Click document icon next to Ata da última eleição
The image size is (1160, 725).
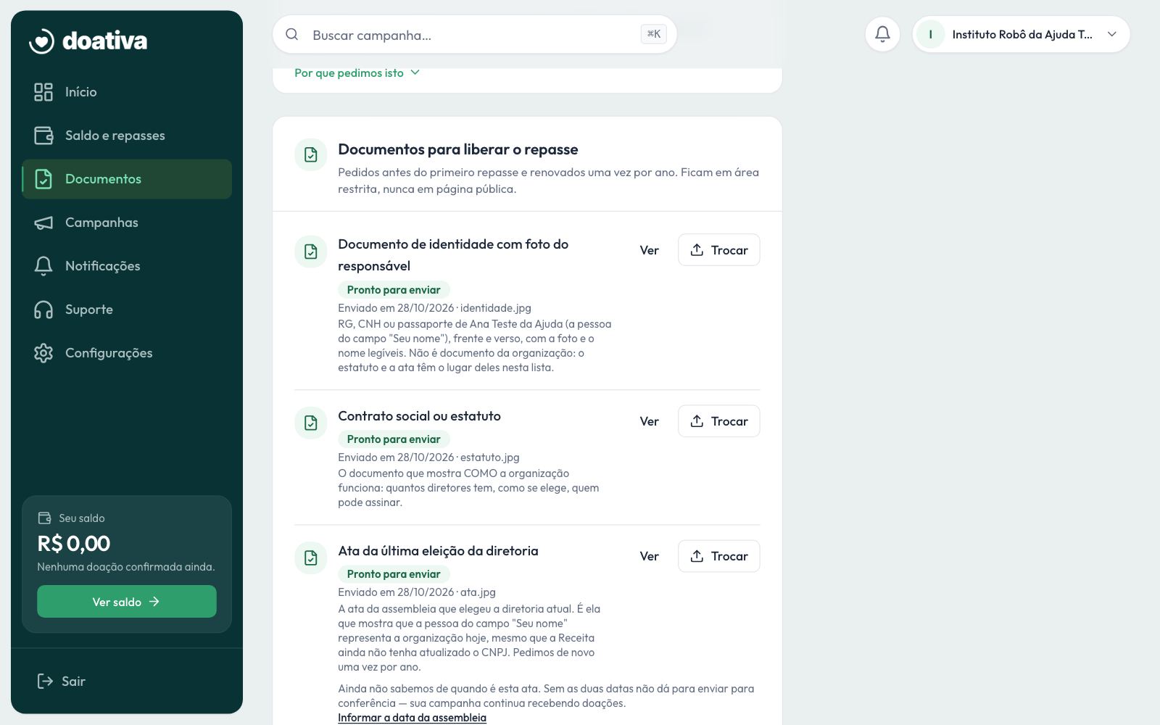pos(310,557)
